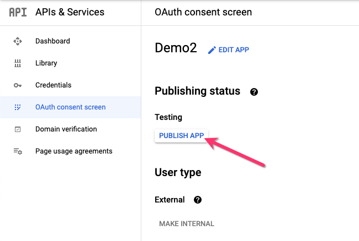Click the Dashboard icon in sidebar

tap(18, 41)
